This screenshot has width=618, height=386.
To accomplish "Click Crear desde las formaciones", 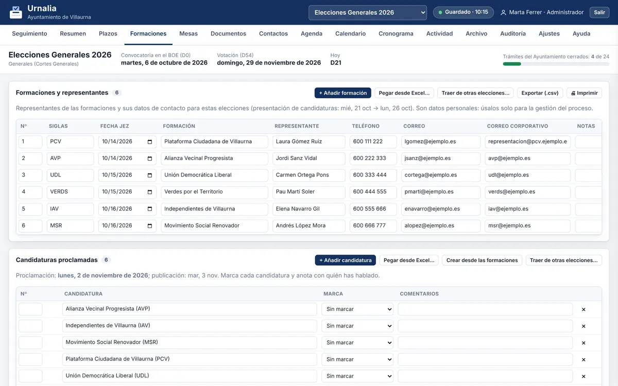I will point(482,260).
